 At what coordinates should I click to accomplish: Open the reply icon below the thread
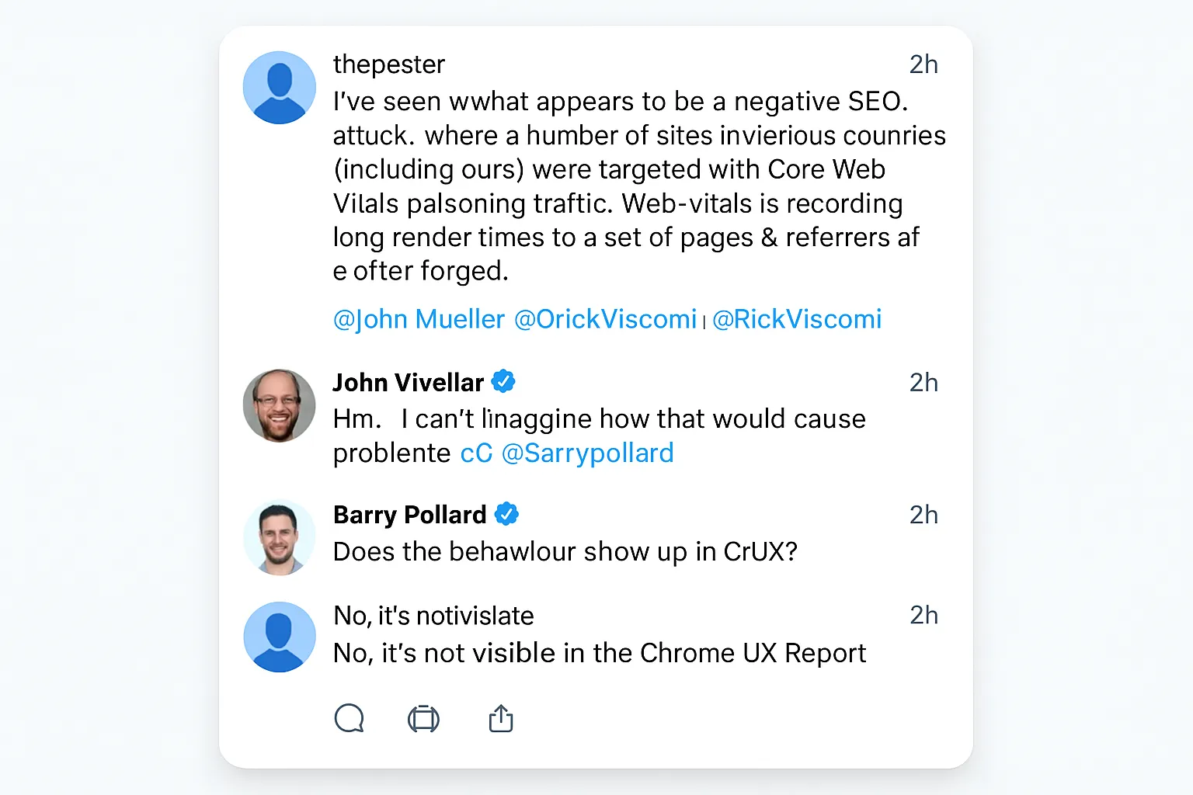coord(350,718)
